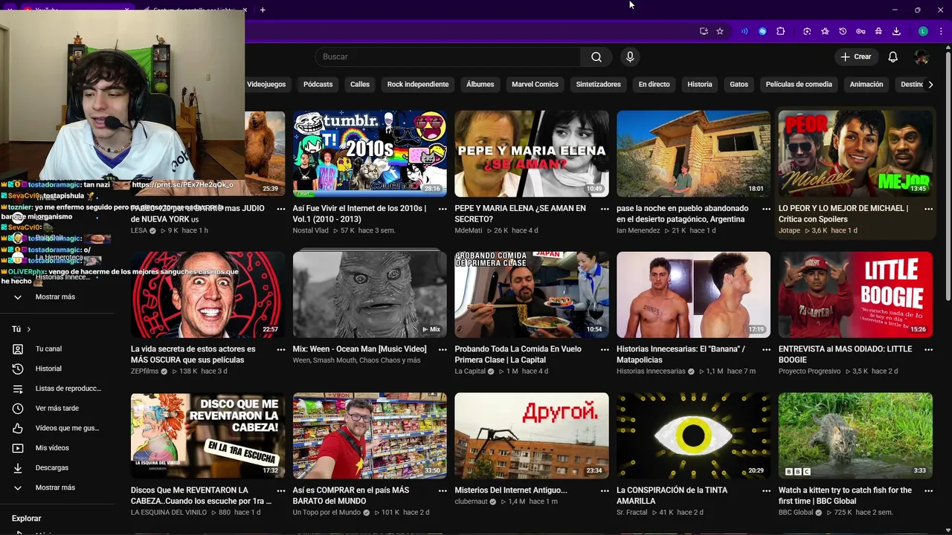Click the search magnifier button
This screenshot has height=535, width=952.
pyautogui.click(x=596, y=57)
